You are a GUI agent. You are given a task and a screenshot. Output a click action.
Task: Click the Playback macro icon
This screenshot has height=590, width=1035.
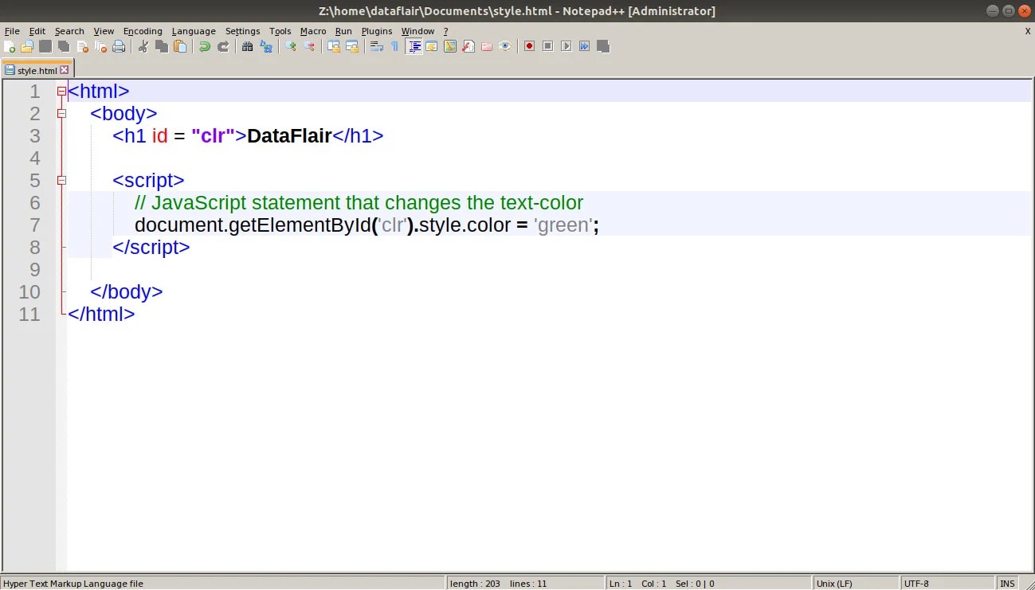coord(566,46)
